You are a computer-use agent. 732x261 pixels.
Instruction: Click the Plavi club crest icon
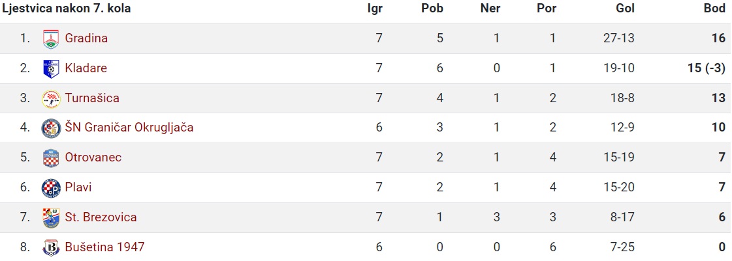click(x=51, y=187)
